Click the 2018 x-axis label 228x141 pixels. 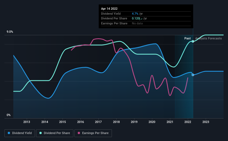116,122
